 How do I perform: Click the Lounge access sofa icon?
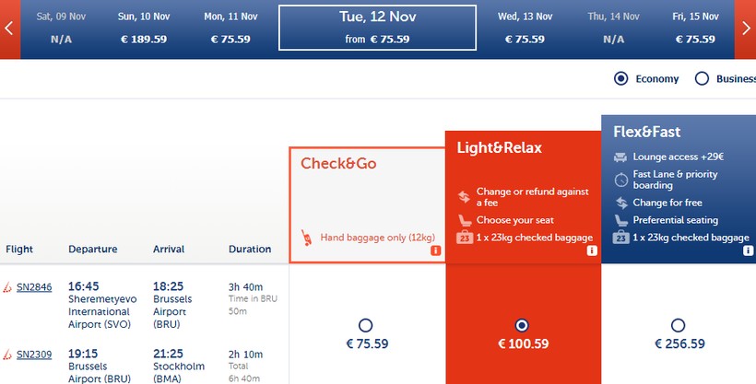pos(620,157)
